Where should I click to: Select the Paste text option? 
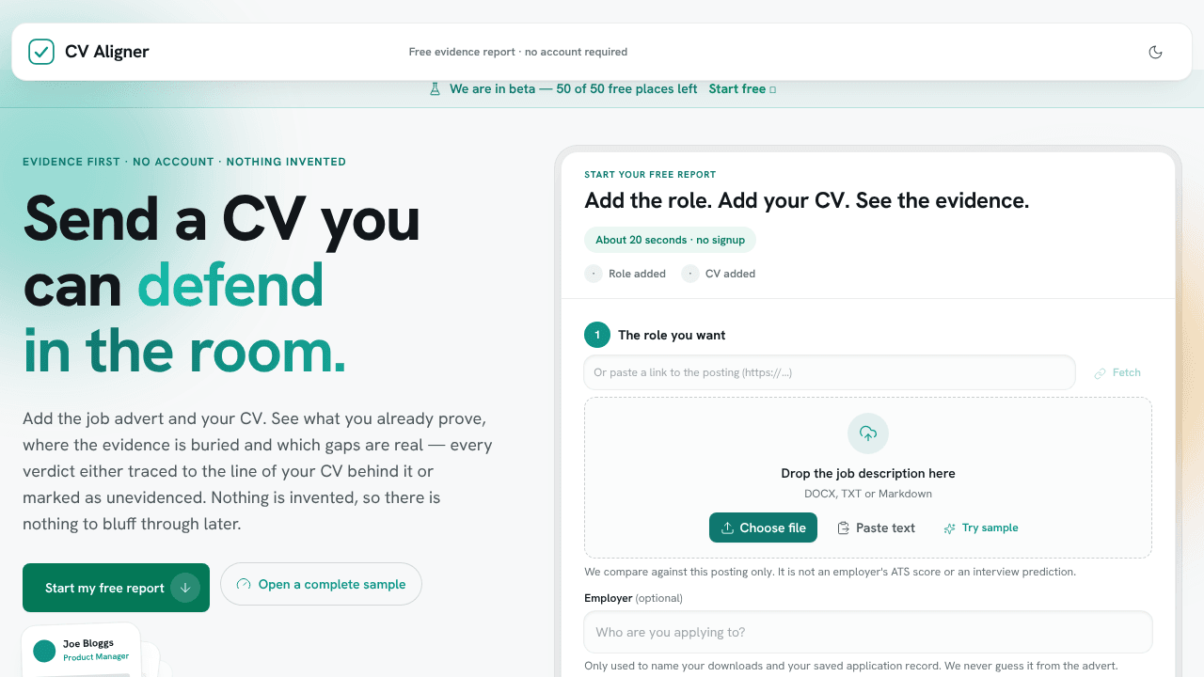(x=876, y=527)
